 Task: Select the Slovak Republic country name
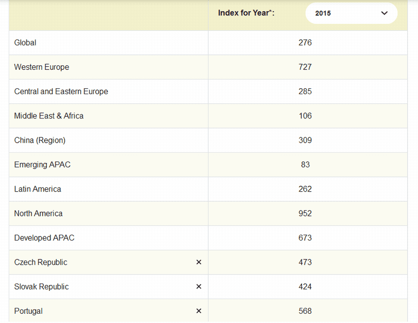click(41, 287)
